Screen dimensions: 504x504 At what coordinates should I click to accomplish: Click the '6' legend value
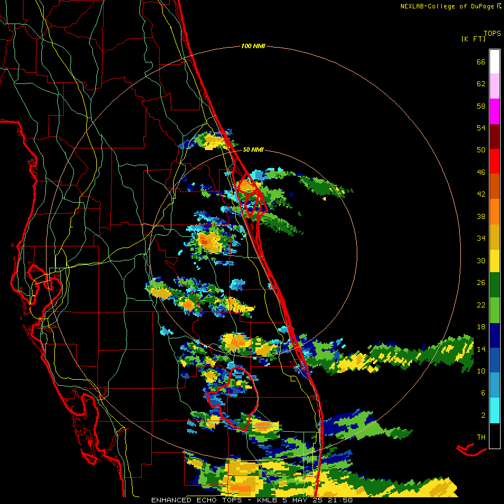483,393
